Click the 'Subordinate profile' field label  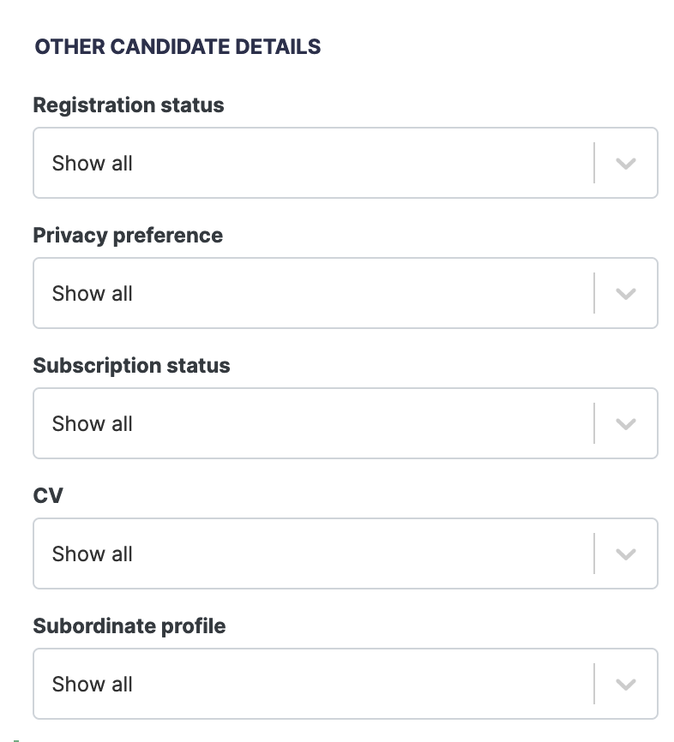[129, 626]
